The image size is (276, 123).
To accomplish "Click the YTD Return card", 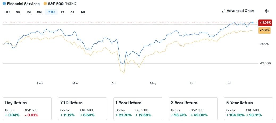I will pos(82,109).
